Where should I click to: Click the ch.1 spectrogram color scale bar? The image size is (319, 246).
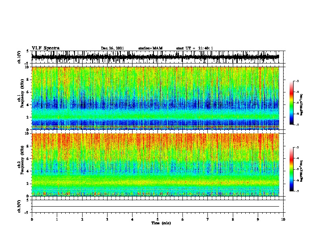(x=291, y=103)
